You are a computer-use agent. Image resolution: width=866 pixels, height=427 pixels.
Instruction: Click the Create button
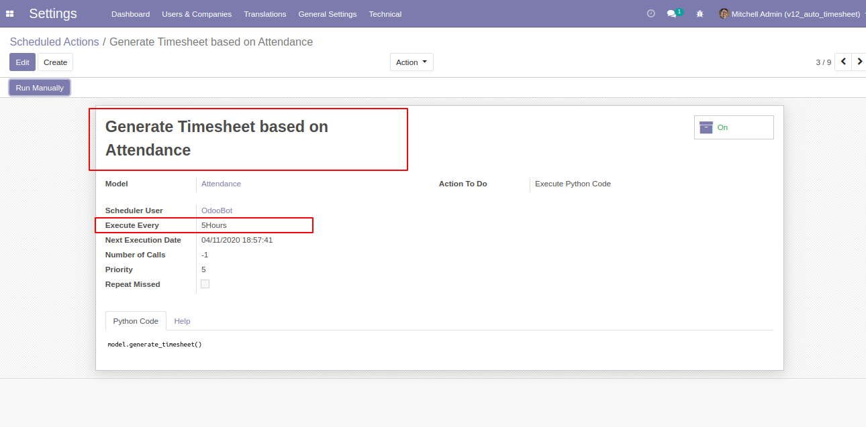point(55,62)
